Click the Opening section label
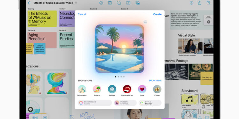This screenshot has width=239, height=119. 31,9
